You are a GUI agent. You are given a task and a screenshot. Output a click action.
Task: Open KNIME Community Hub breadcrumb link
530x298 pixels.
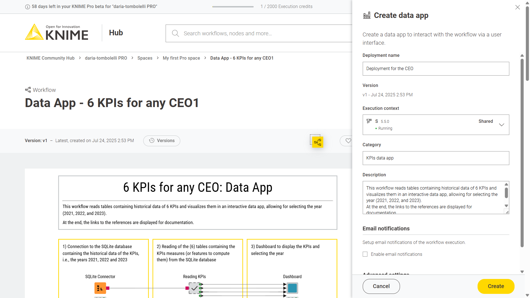click(x=51, y=58)
